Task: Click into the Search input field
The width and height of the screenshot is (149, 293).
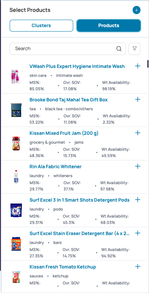Action: [x=68, y=49]
